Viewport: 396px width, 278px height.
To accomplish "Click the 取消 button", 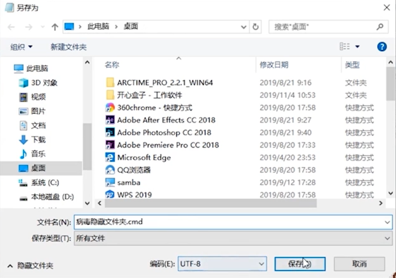I will 359,263.
